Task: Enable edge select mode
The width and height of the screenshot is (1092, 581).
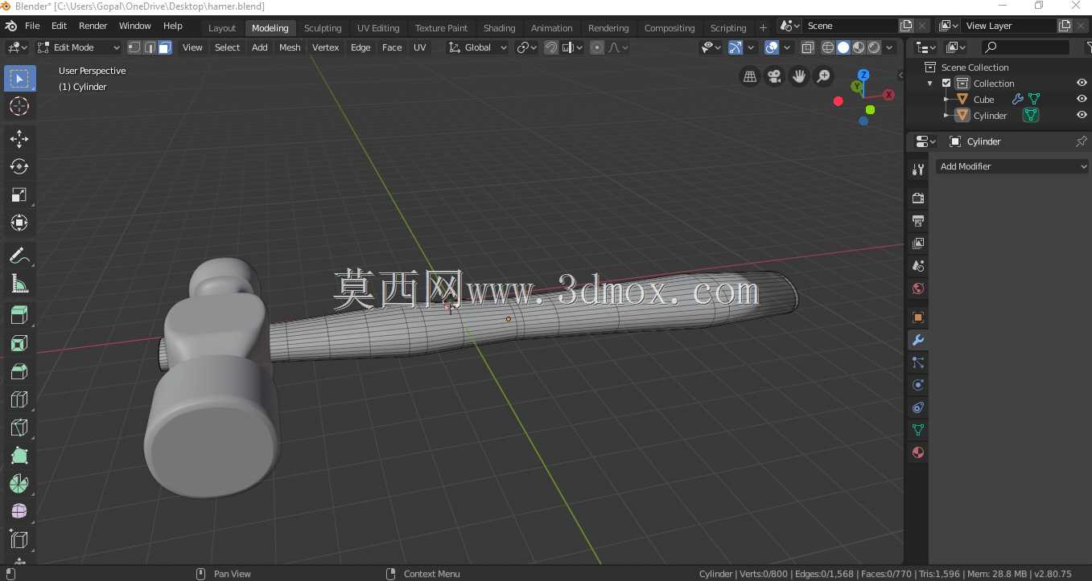Action: tap(150, 47)
